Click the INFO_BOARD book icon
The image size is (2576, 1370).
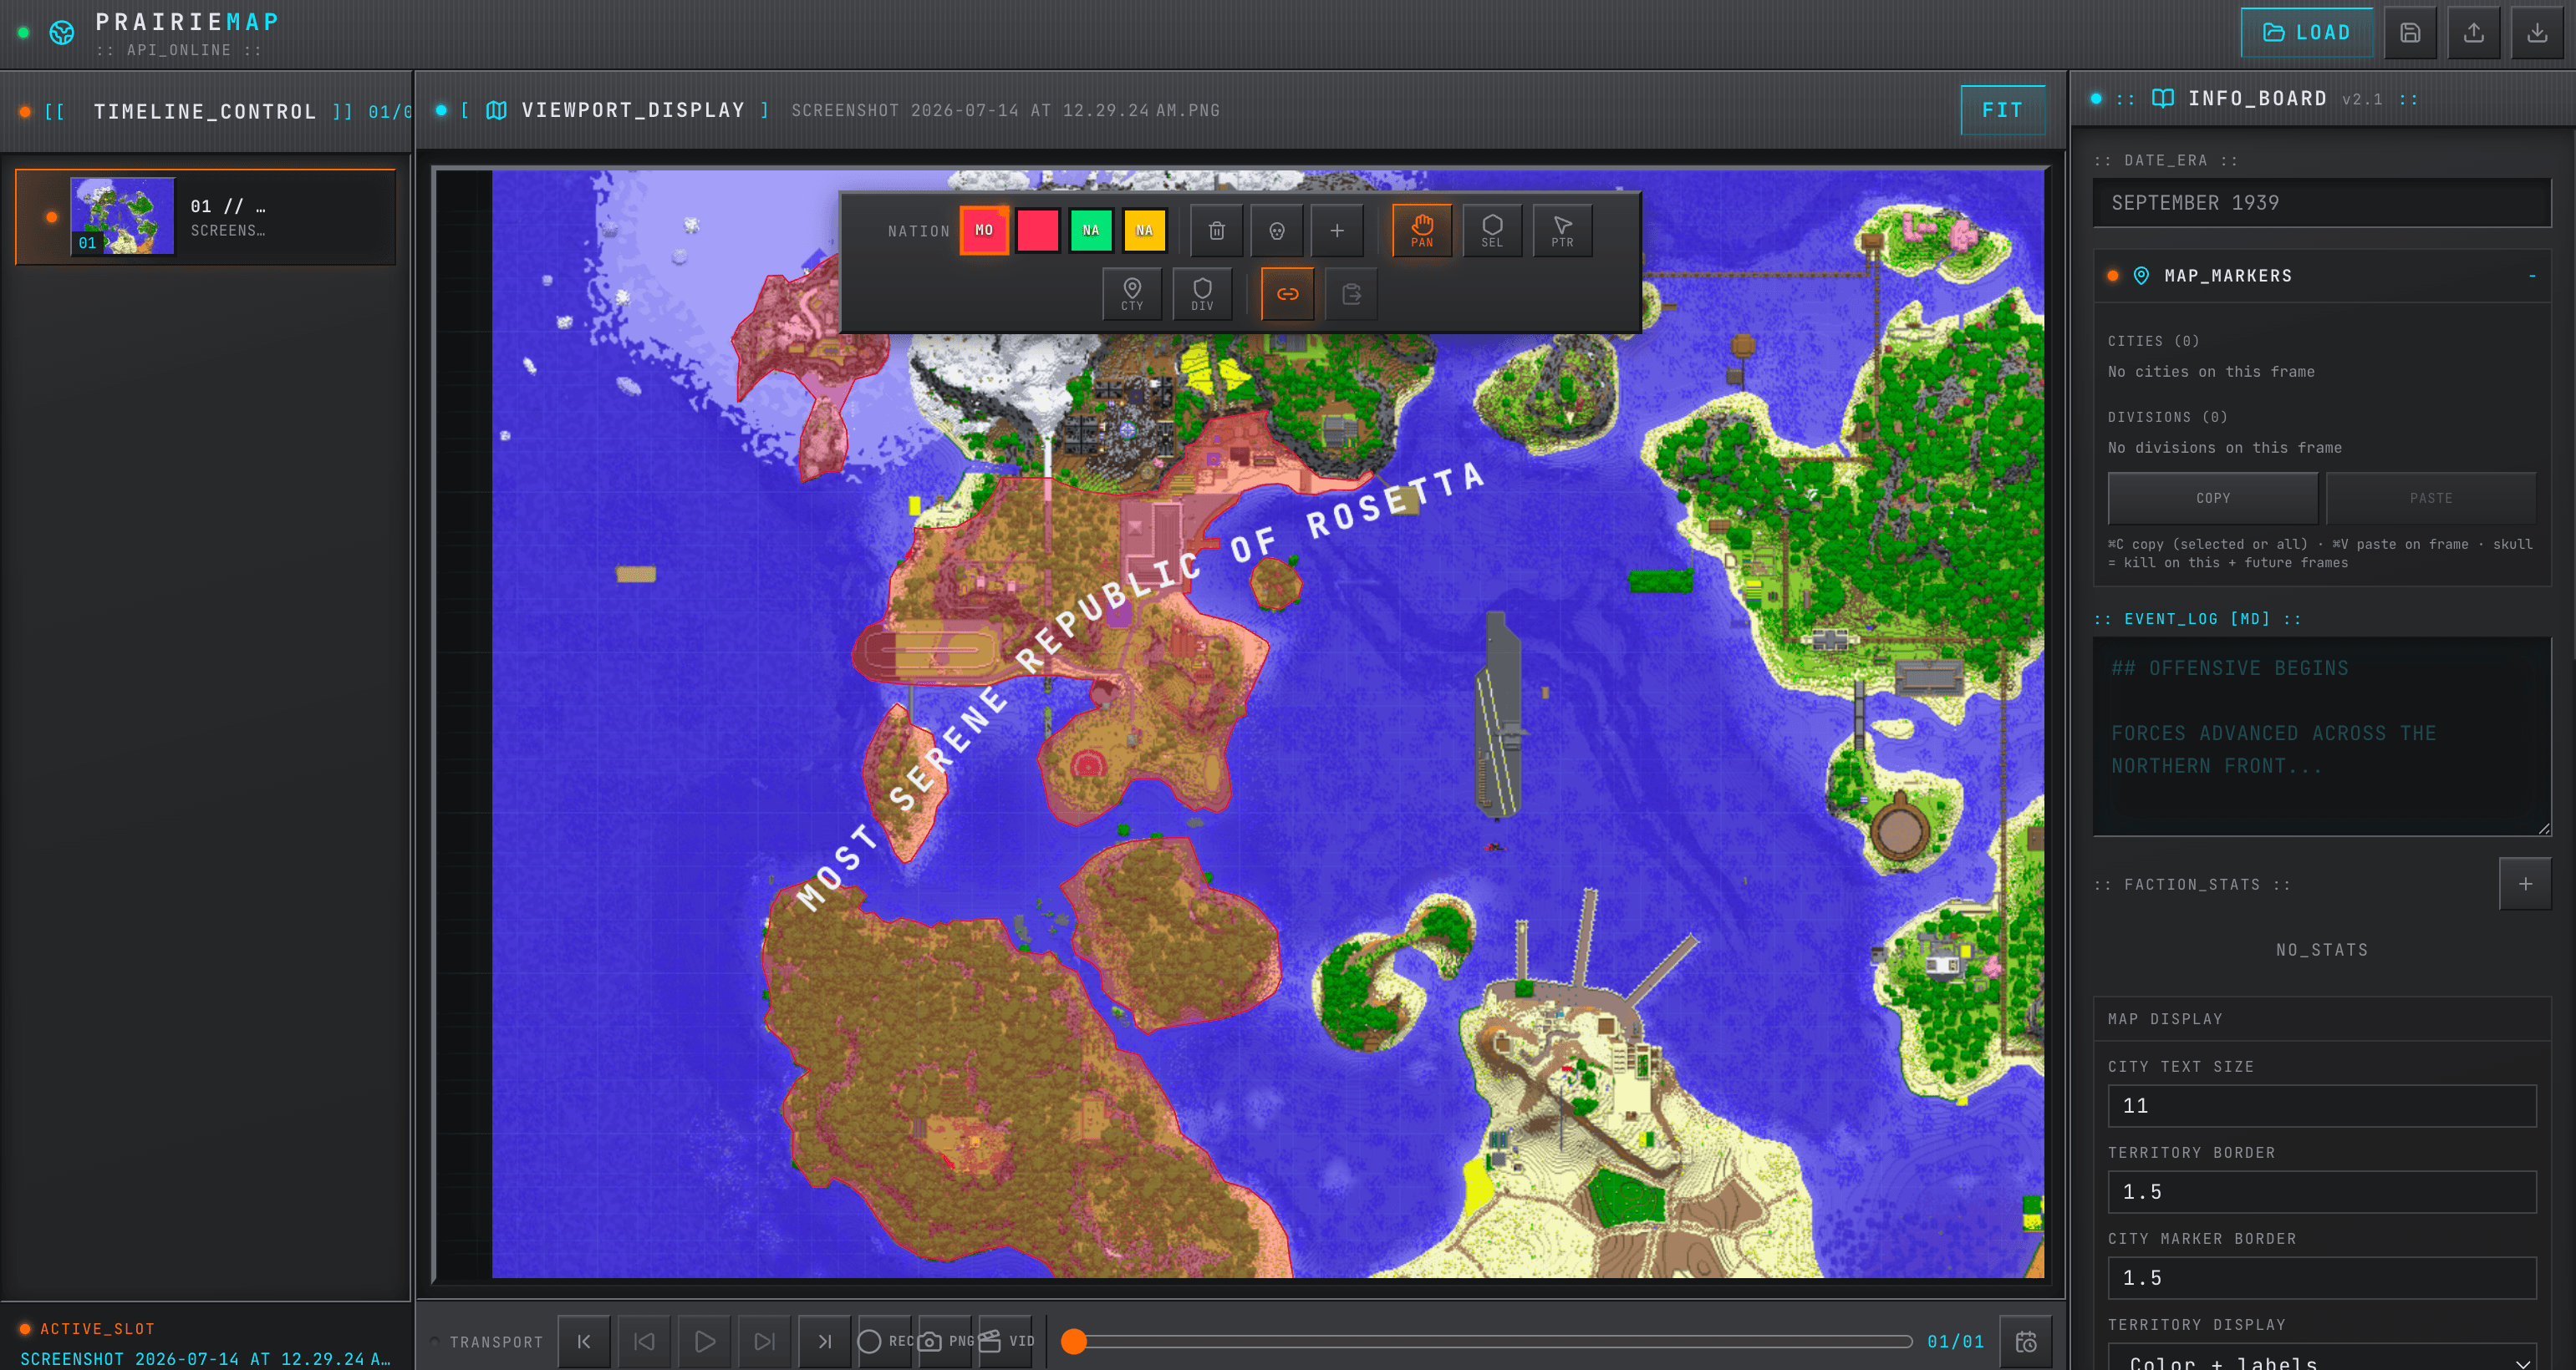(2162, 98)
